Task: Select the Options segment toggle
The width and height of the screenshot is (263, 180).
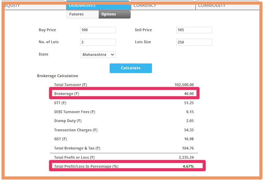Action: coord(114,14)
